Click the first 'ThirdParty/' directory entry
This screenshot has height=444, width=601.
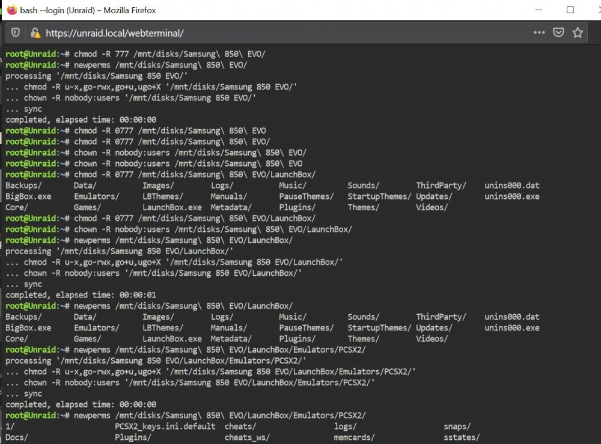[x=441, y=186]
